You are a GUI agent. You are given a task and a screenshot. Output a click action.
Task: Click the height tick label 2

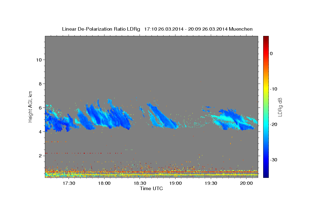click(x=40, y=156)
